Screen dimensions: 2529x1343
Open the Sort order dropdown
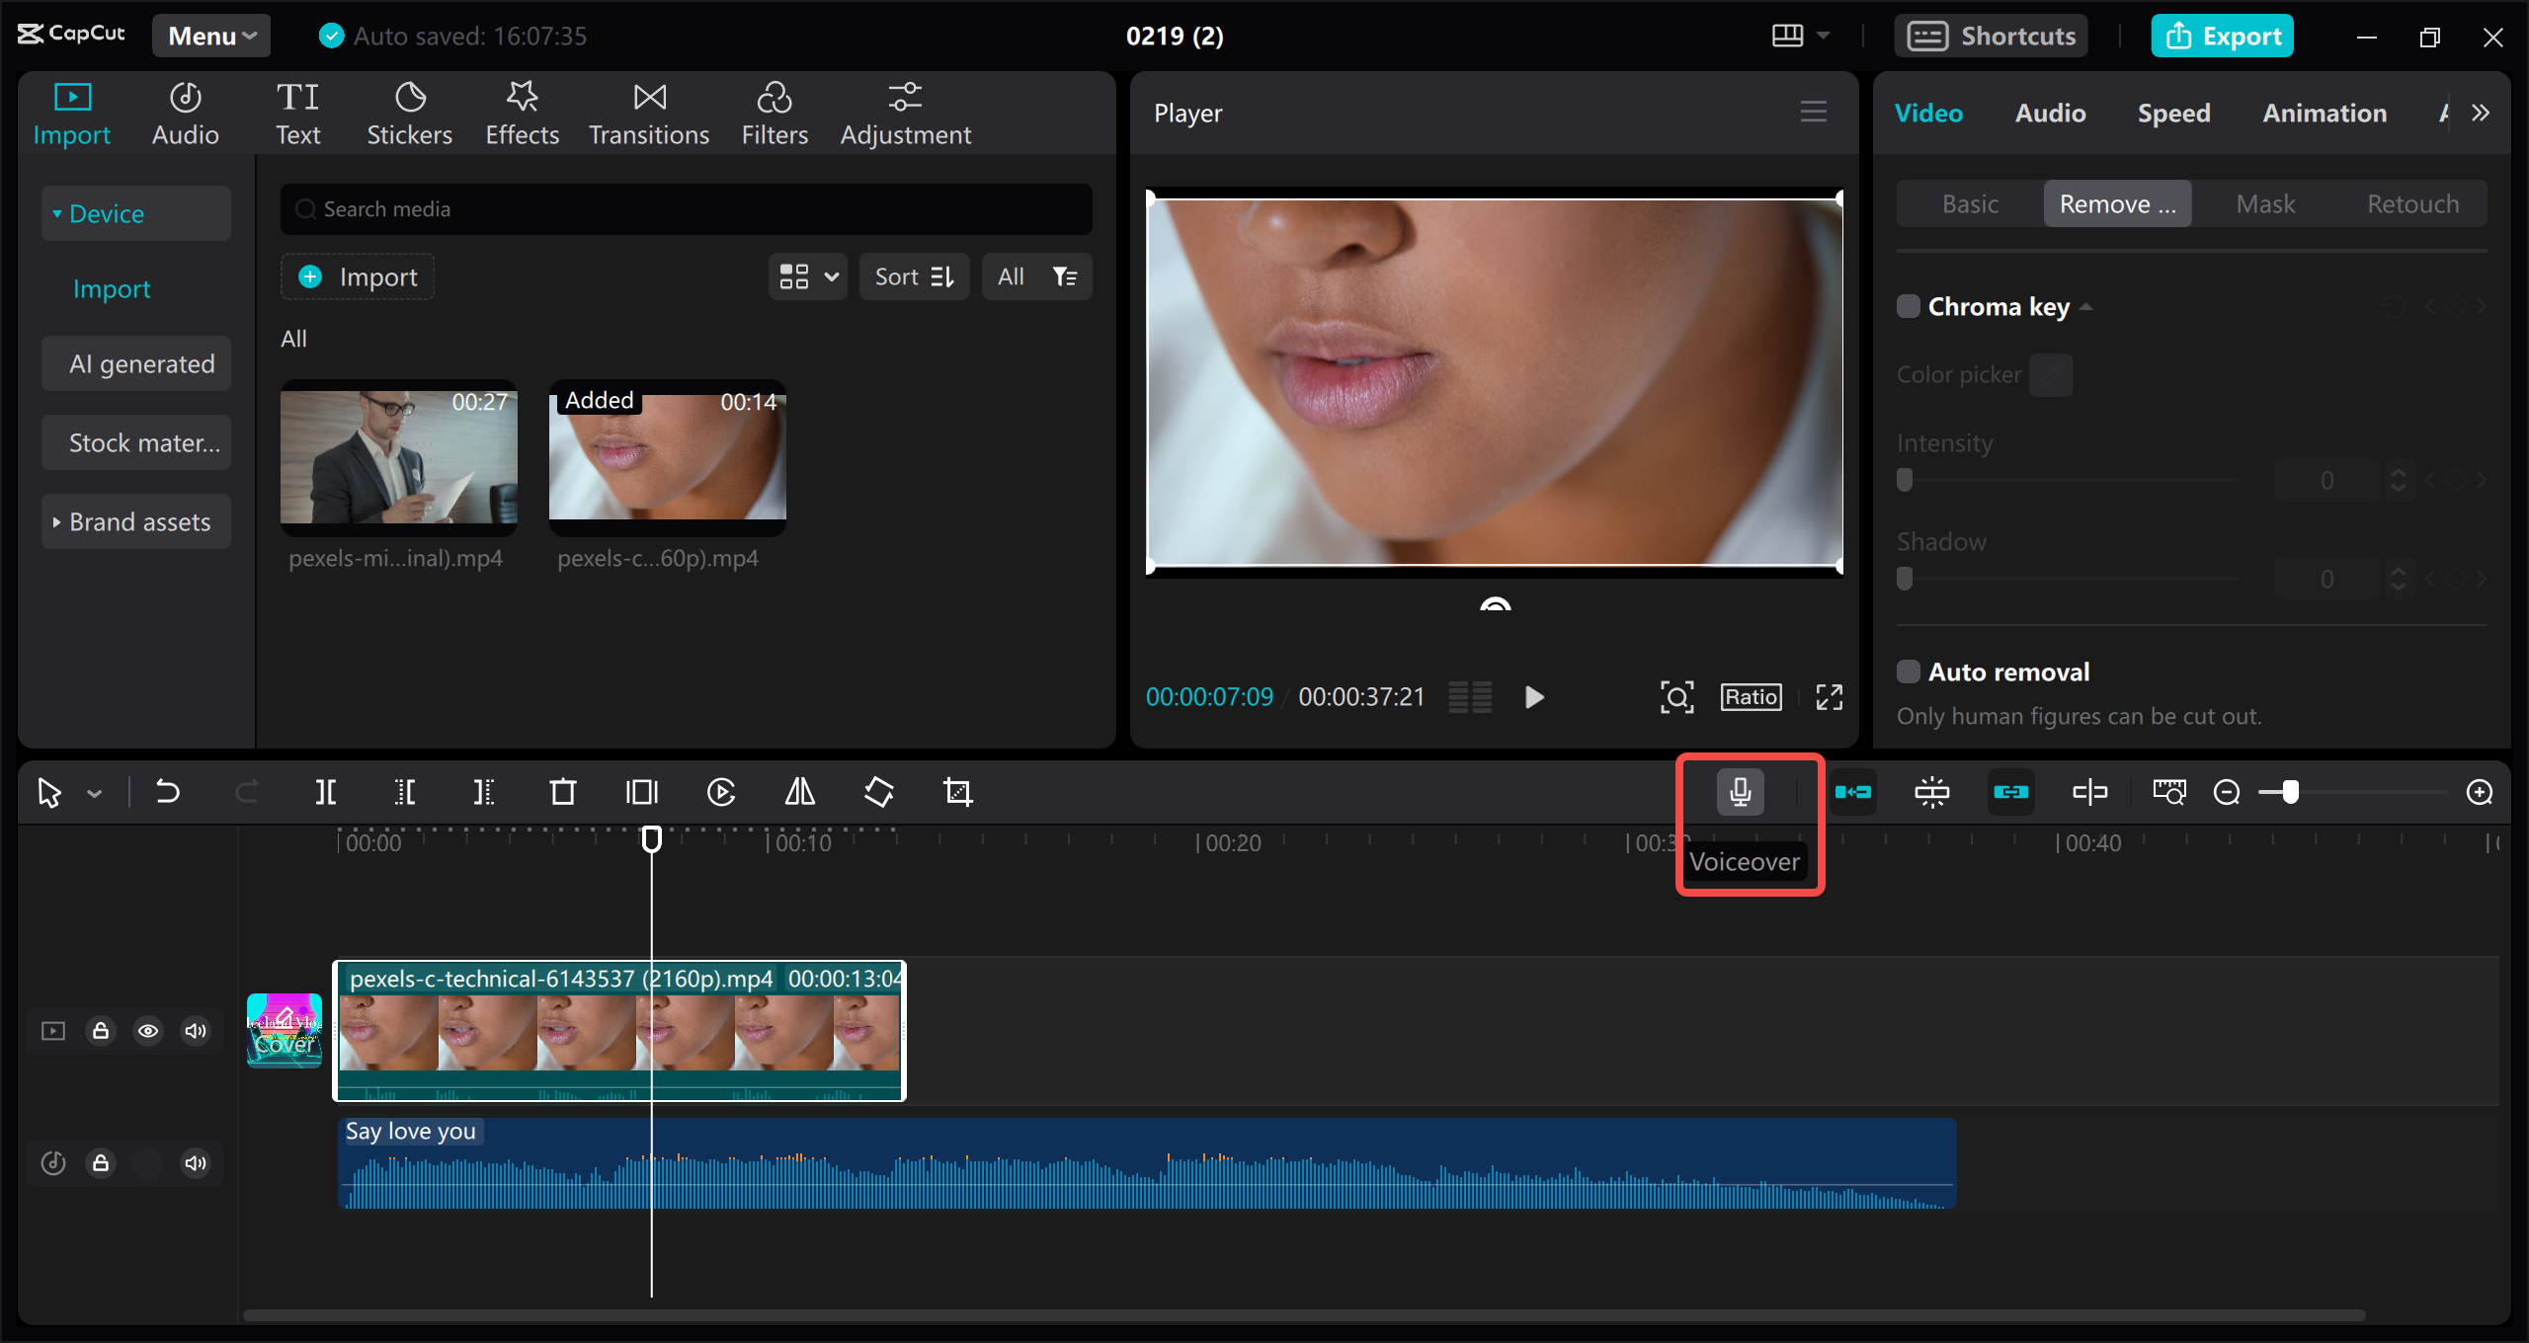(x=914, y=276)
